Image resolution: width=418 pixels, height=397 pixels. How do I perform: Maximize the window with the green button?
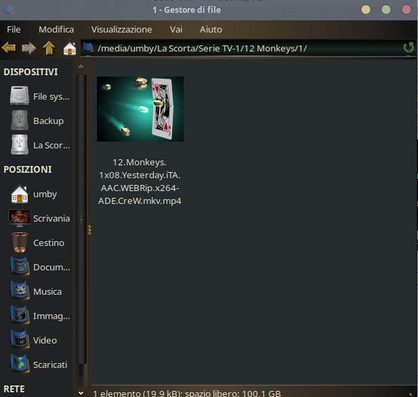(385, 9)
